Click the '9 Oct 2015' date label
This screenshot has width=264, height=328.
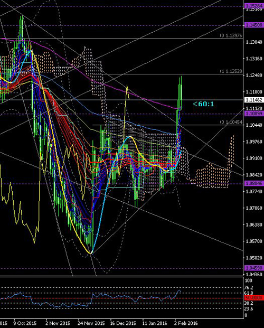(25, 323)
